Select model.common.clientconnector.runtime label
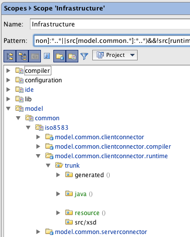The height and width of the screenshot is (237, 190). pos(111,156)
